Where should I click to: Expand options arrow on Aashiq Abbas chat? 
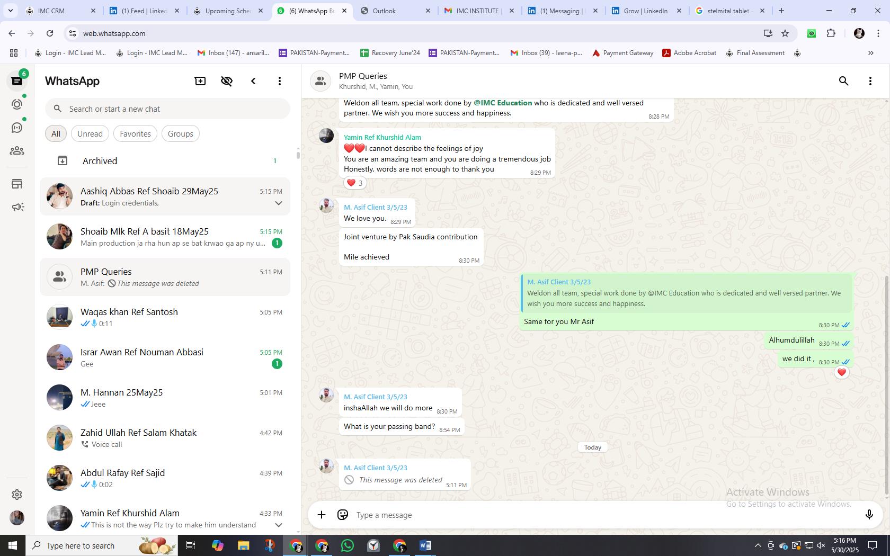click(x=278, y=203)
